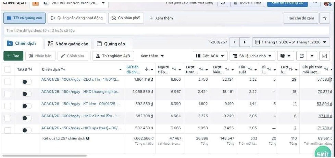Click the refresh data icon near update time
The width and height of the screenshot is (335, 158).
(x=222, y=3)
